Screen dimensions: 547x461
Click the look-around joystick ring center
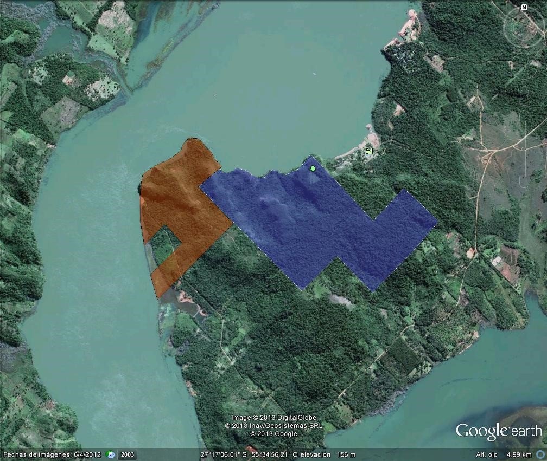click(524, 27)
